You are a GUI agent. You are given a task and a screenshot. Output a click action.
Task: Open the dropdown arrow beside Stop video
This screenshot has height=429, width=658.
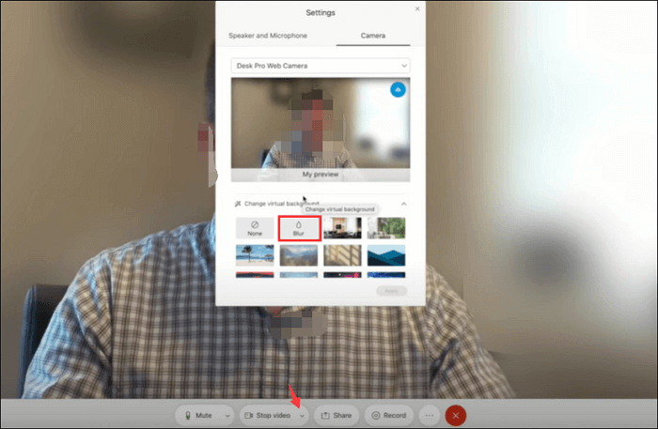coord(302,415)
